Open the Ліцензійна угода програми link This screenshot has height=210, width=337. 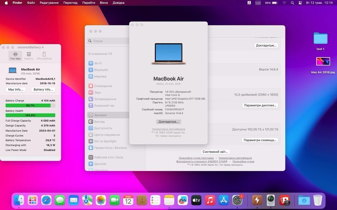click(x=196, y=158)
